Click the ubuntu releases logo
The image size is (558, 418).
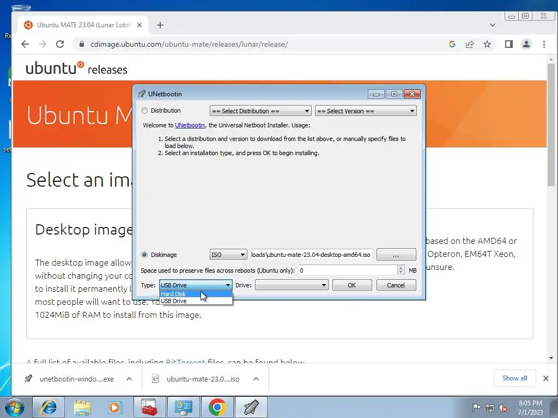click(x=76, y=68)
